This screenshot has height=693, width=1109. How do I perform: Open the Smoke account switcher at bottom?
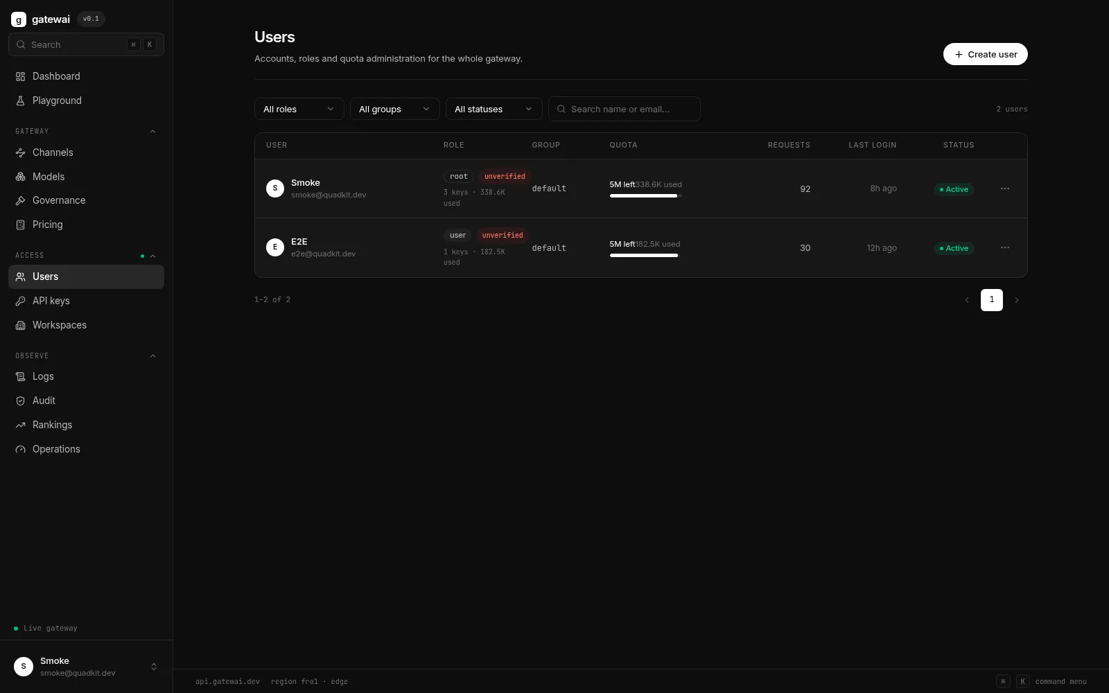[x=86, y=667]
